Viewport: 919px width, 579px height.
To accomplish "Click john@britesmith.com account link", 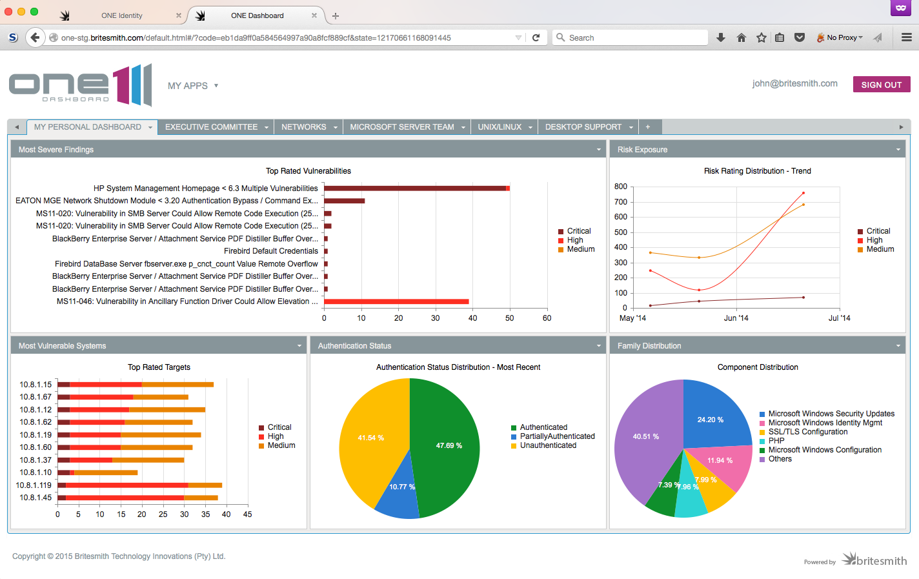I will point(795,83).
